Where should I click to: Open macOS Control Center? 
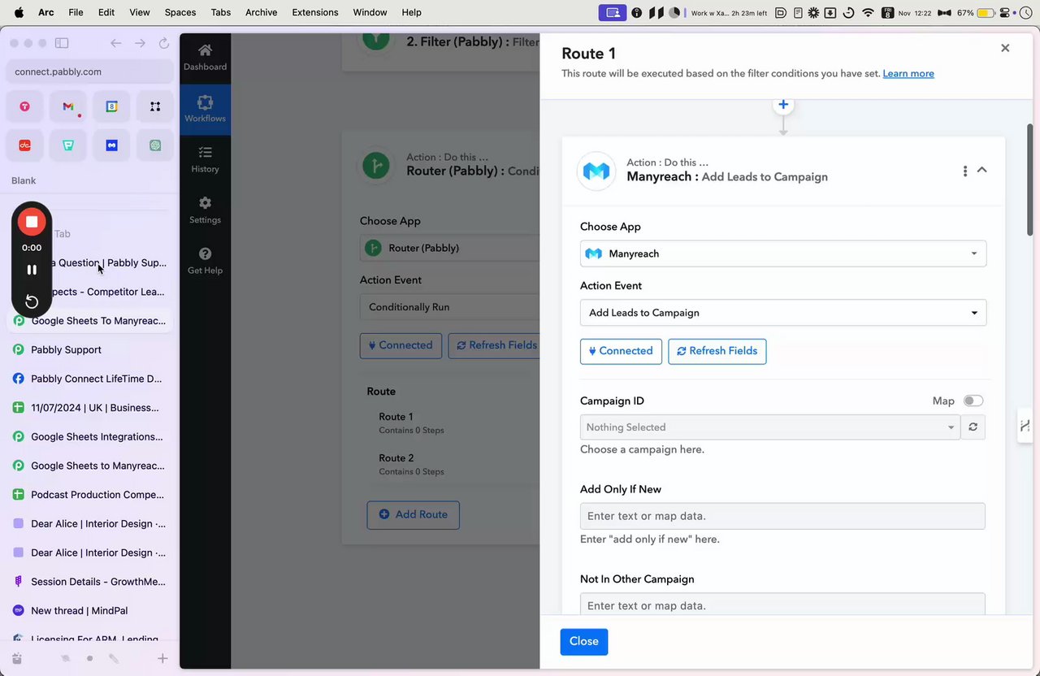1004,12
